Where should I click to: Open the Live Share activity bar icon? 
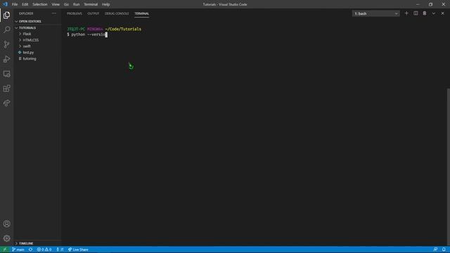(6, 103)
